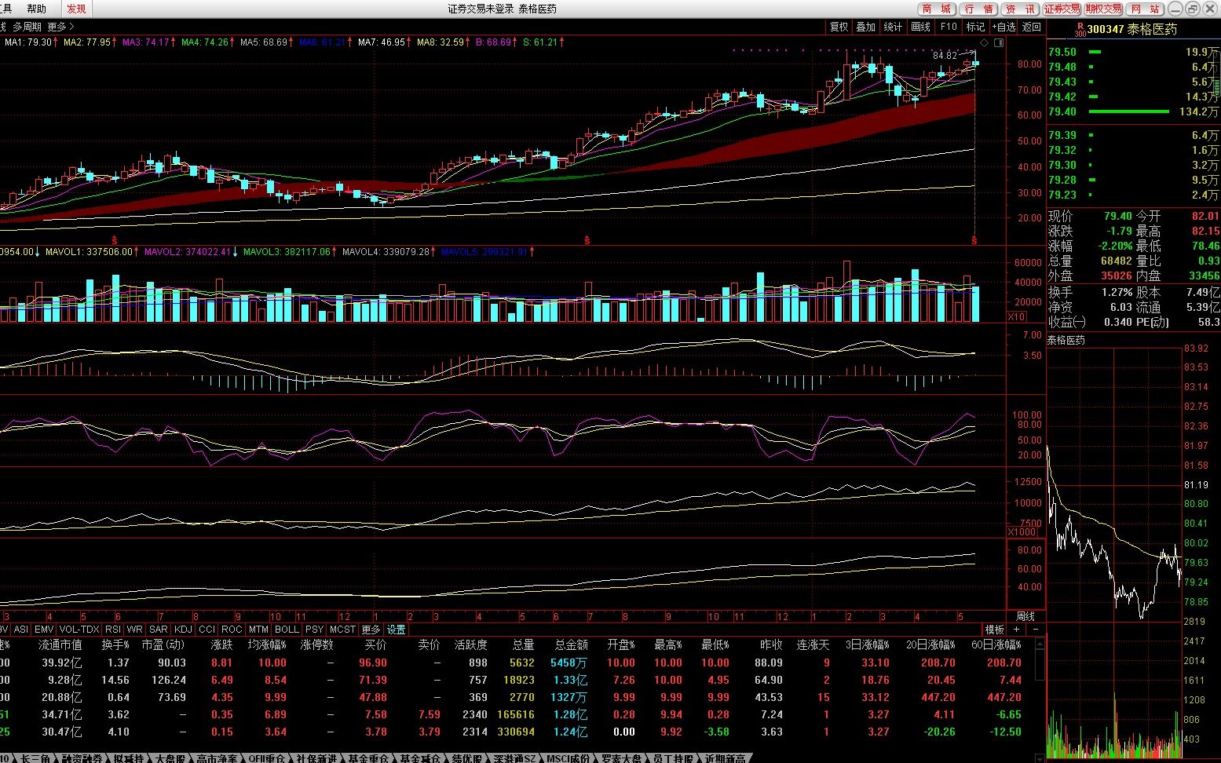1221x763 pixels.
Task: Select the ASI indicator tab
Action: [x=21, y=630]
